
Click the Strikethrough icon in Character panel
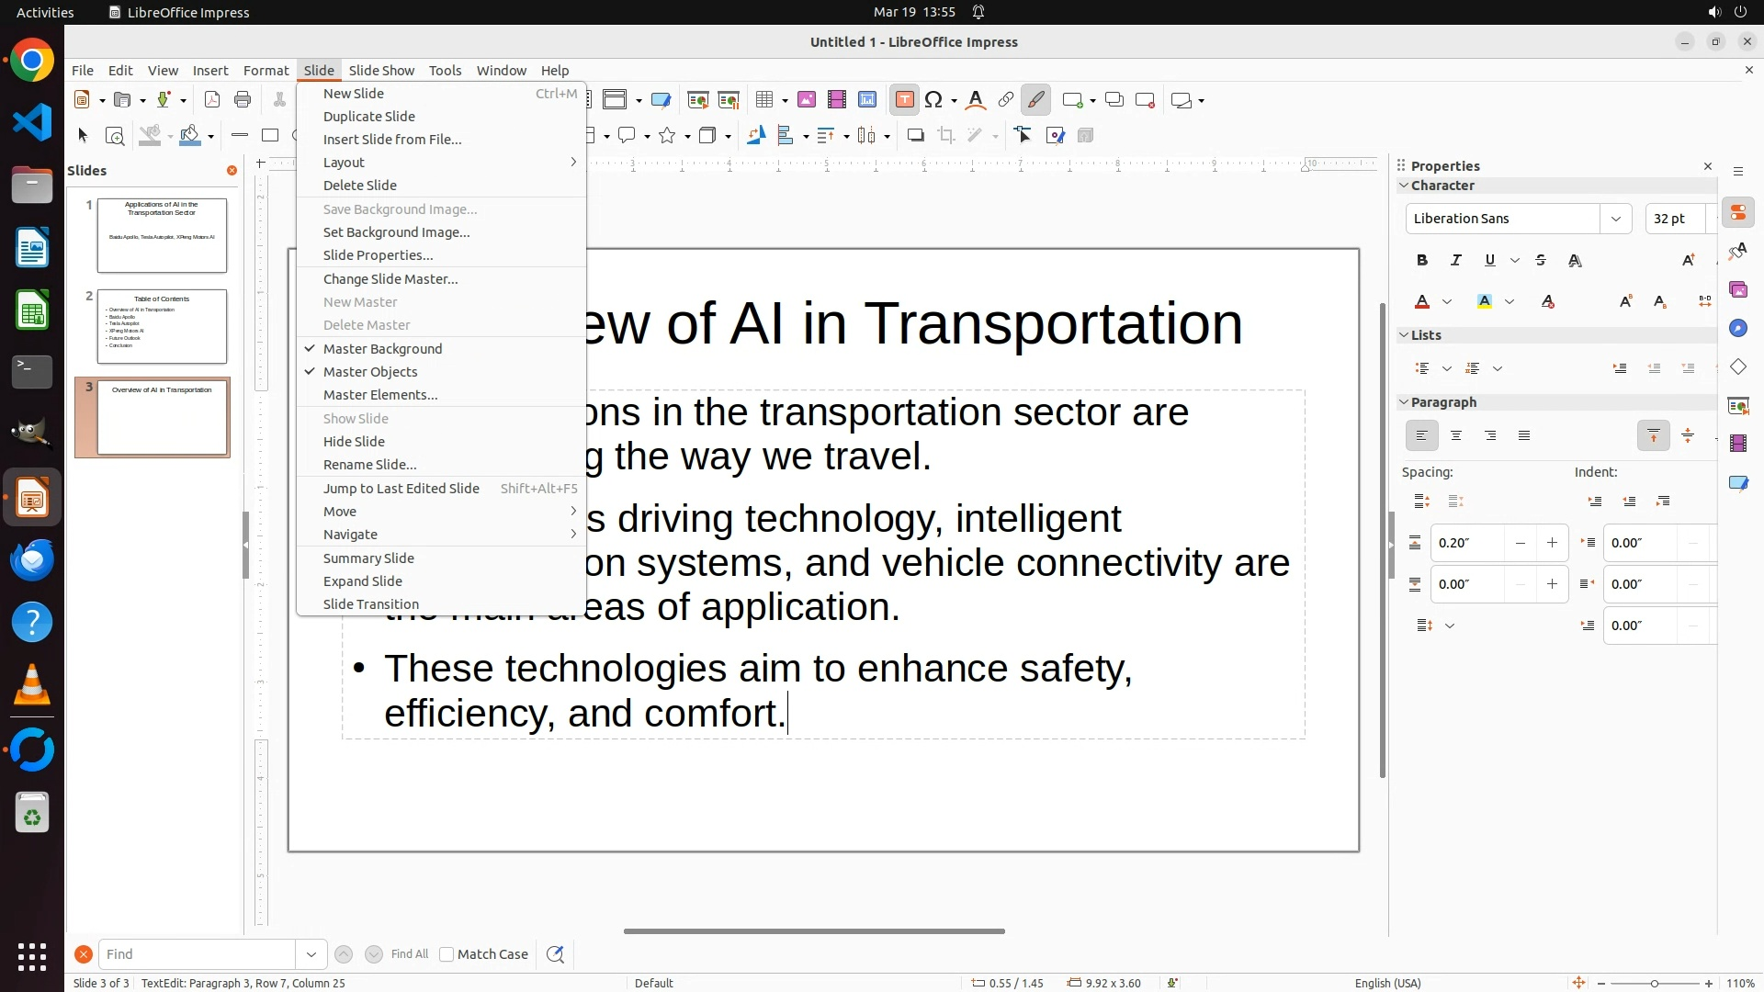pyautogui.click(x=1541, y=261)
